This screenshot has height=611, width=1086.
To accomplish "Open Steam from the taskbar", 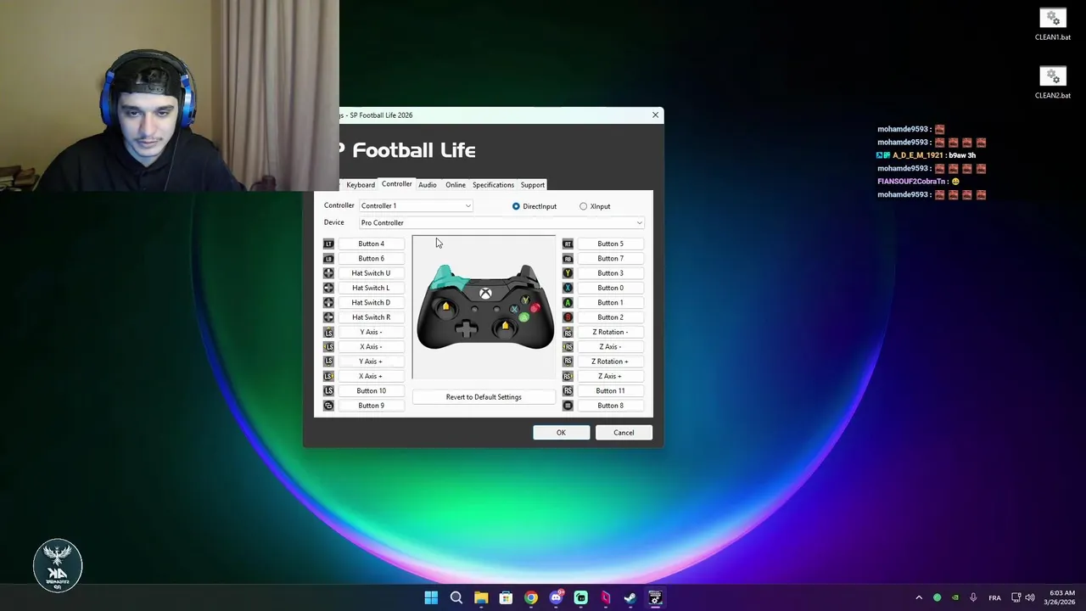I will pos(630,597).
